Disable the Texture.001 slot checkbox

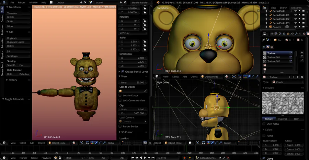pos(291,57)
